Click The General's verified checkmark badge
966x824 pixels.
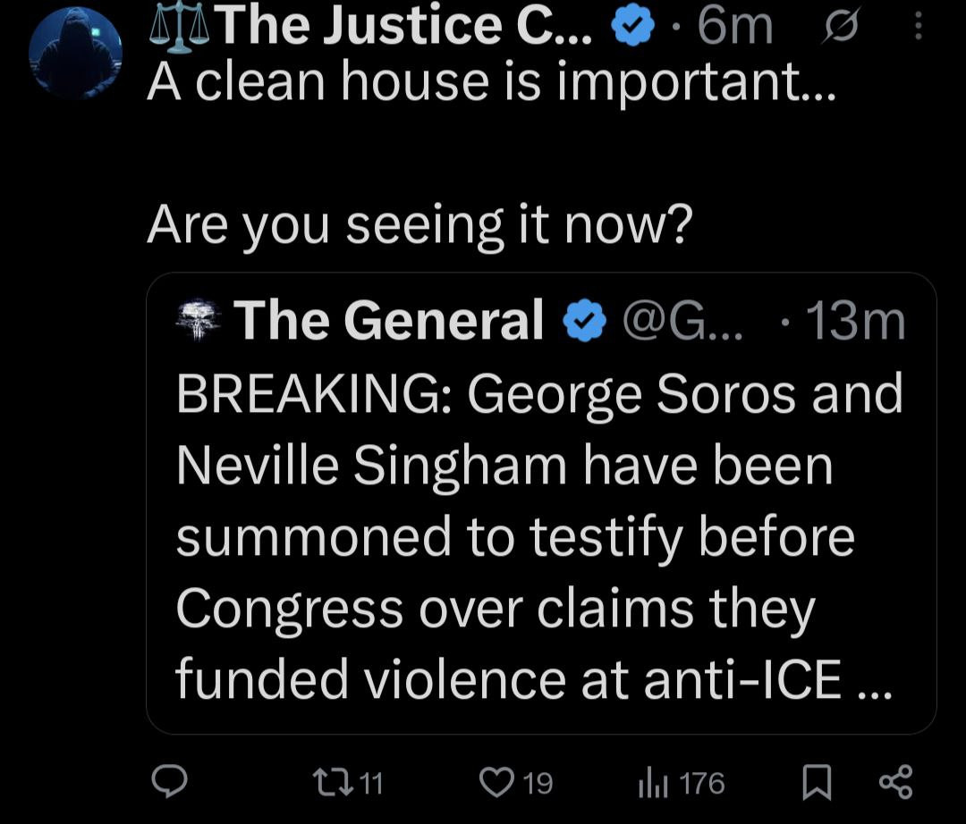[x=584, y=322]
